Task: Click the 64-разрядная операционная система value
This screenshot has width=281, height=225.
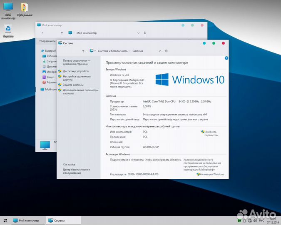Action: 175,115
